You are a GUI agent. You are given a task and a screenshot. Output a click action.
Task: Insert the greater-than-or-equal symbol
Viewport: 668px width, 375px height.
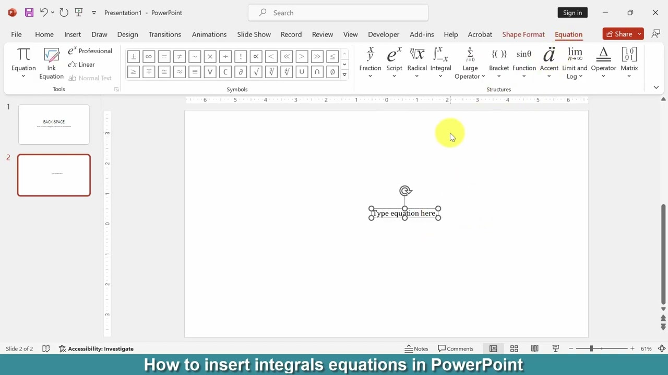tap(134, 72)
